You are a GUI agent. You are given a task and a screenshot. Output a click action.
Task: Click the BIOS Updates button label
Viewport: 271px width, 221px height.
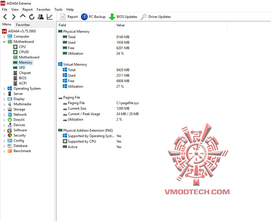tap(127, 17)
